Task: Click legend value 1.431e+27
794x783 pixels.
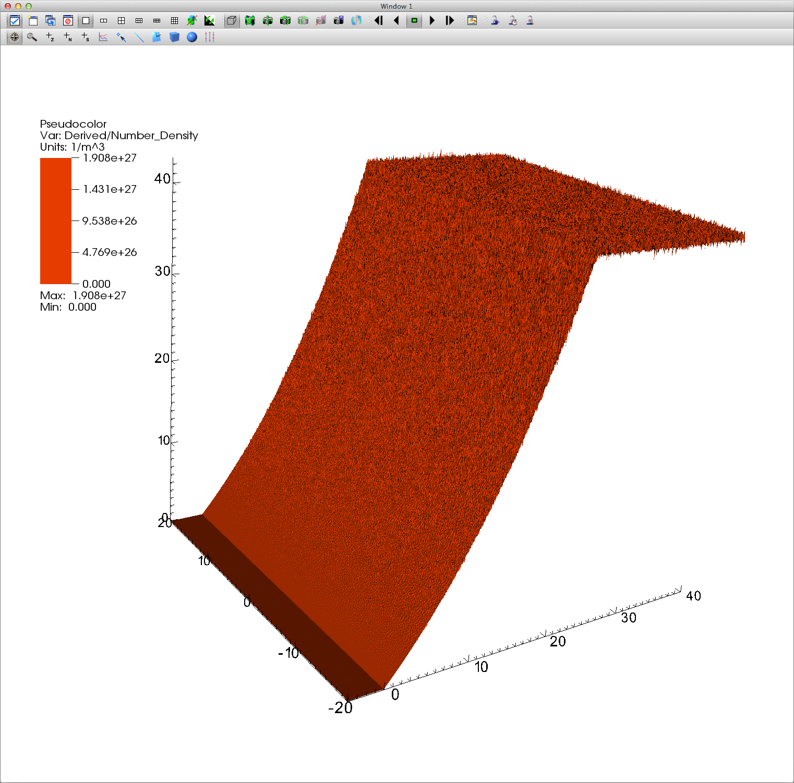Action: [110, 189]
